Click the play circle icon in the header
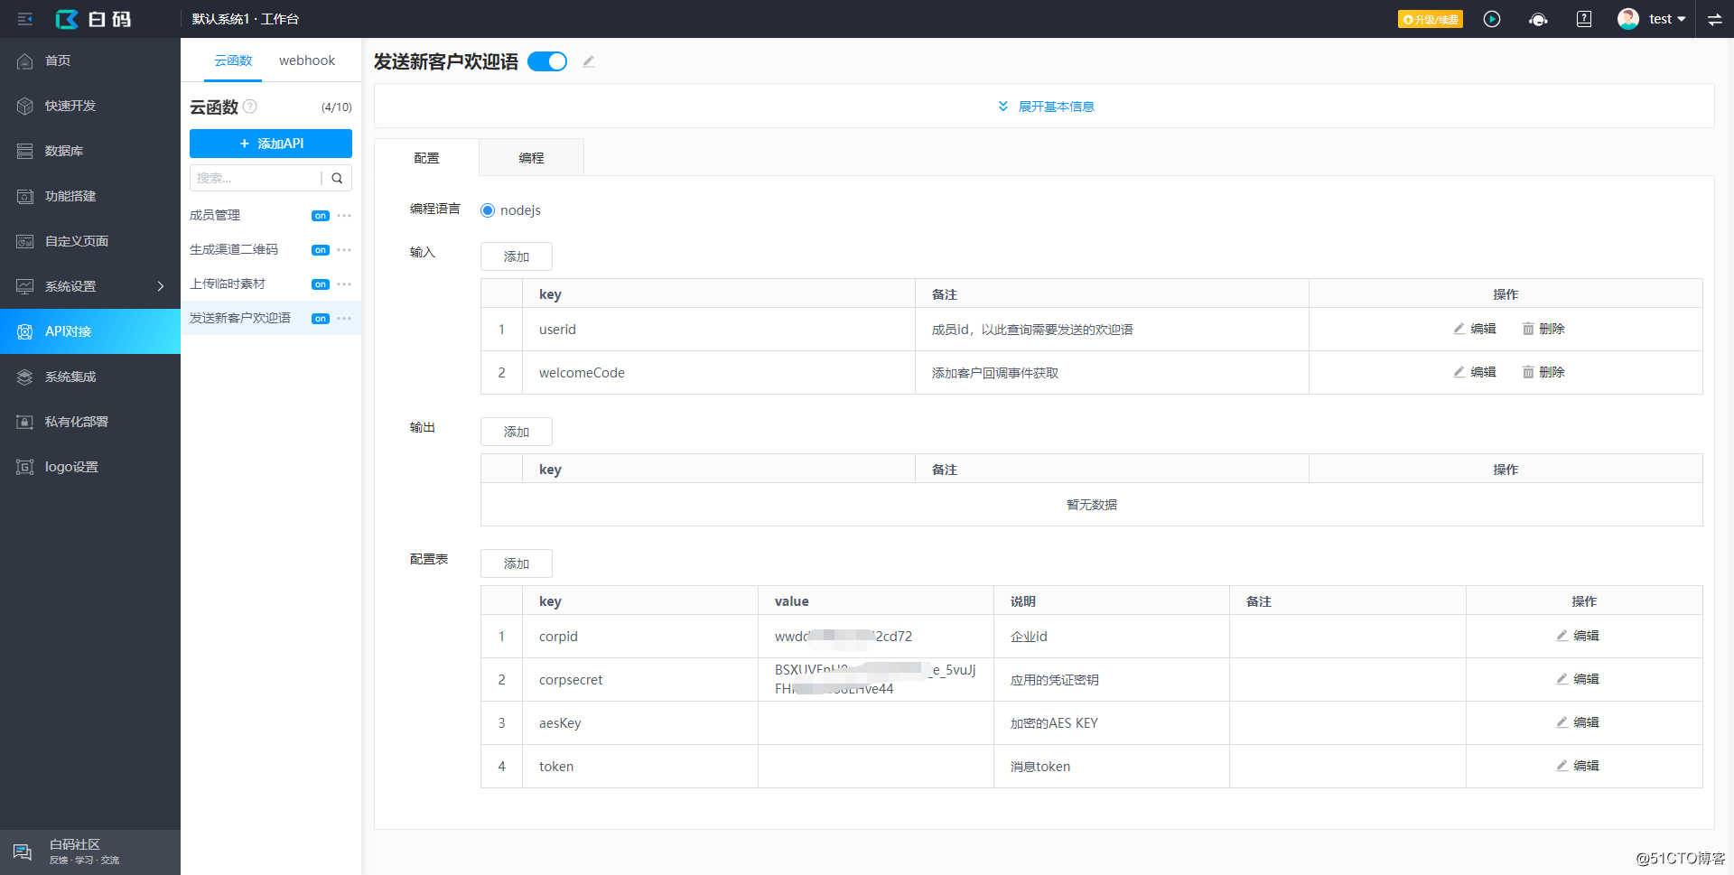This screenshot has width=1734, height=875. click(1492, 19)
